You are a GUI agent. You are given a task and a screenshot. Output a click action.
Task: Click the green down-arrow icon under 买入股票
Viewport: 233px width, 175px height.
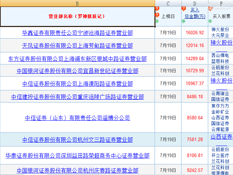pos(210,21)
